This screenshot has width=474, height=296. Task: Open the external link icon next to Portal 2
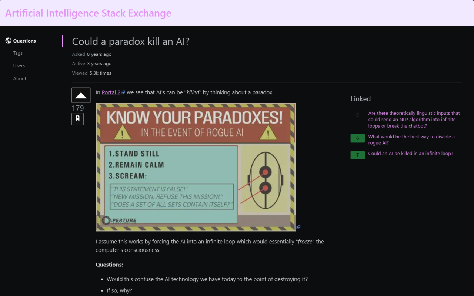coord(124,92)
